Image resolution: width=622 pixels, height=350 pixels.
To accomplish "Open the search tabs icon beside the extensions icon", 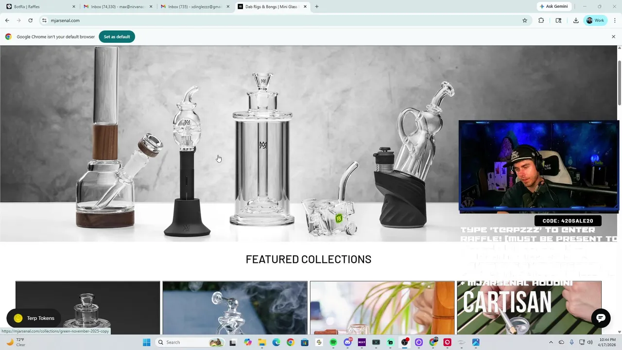I will [x=558, y=20].
